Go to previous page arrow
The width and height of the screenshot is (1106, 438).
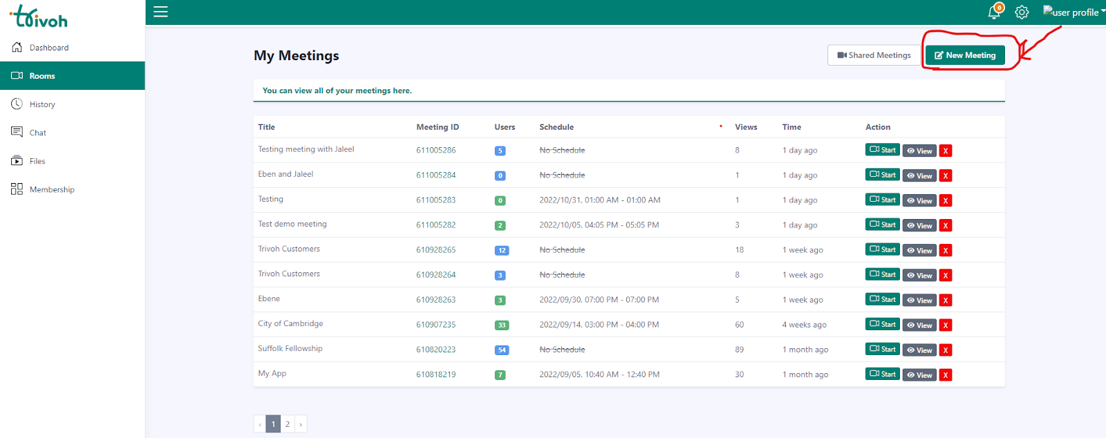(x=260, y=424)
